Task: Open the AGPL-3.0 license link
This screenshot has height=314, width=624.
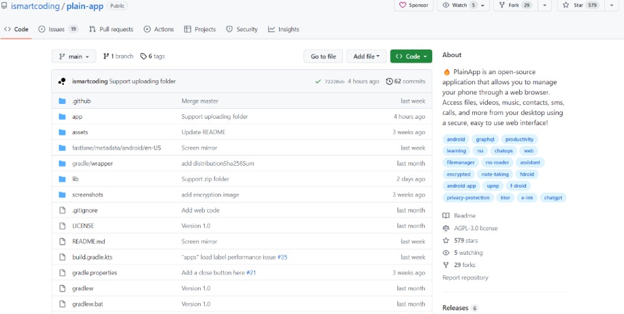Action: (470, 228)
